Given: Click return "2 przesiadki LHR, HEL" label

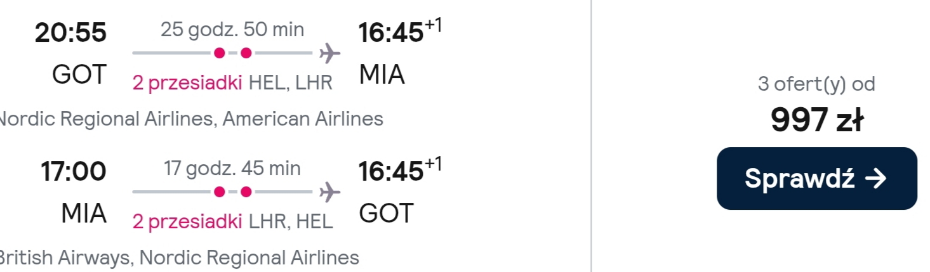Looking at the screenshot, I should click(x=232, y=221).
